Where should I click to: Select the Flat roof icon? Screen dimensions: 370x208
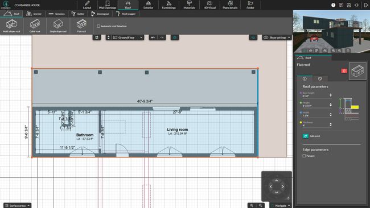click(x=81, y=26)
